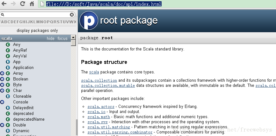Image resolution: width=276 pixels, height=136 pixels.
Task: Open the class icon next to deprecatedName
Action: pyautogui.click(x=8, y=119)
